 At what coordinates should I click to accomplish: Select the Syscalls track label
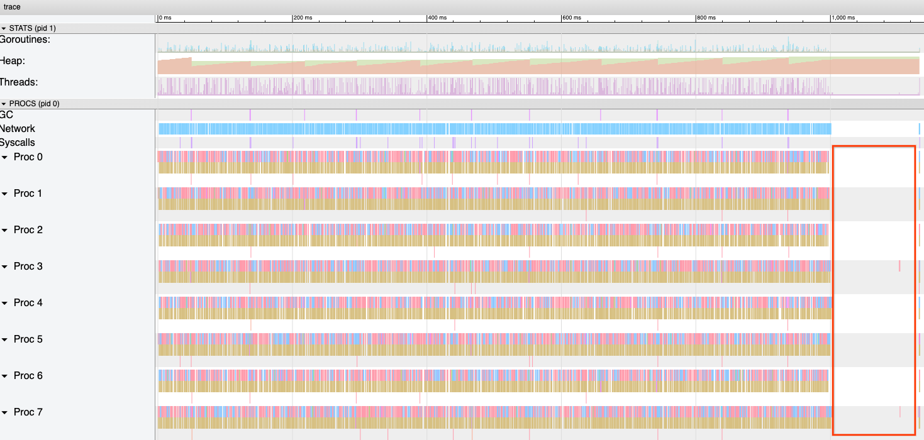[18, 143]
